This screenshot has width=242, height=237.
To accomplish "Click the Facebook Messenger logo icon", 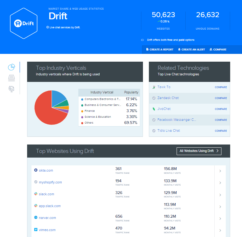I will pyautogui.click(x=154, y=120).
